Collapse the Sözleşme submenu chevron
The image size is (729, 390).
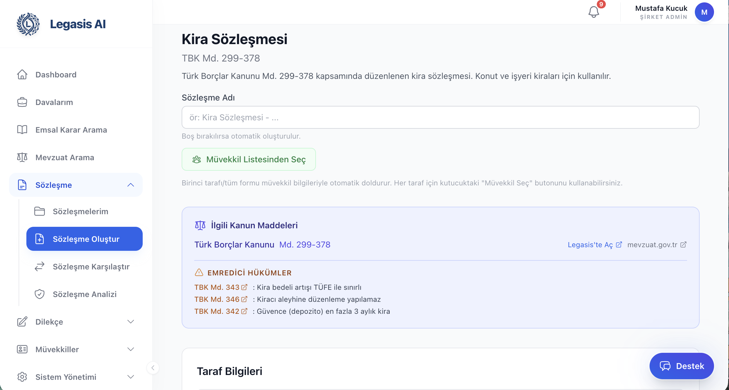(131, 185)
